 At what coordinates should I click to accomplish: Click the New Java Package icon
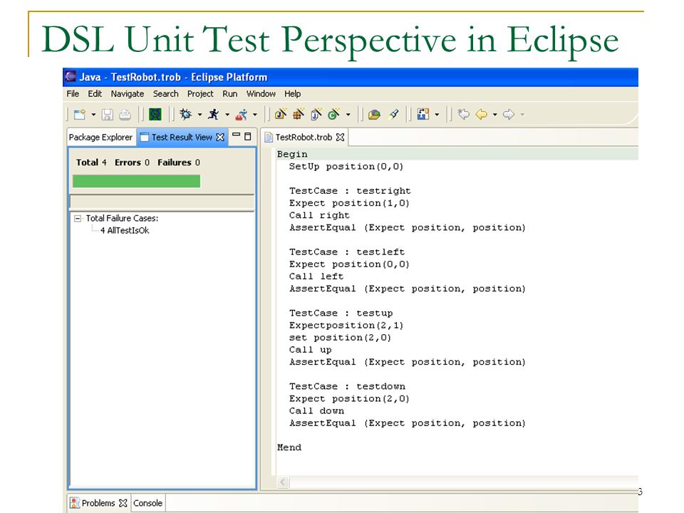(x=299, y=114)
